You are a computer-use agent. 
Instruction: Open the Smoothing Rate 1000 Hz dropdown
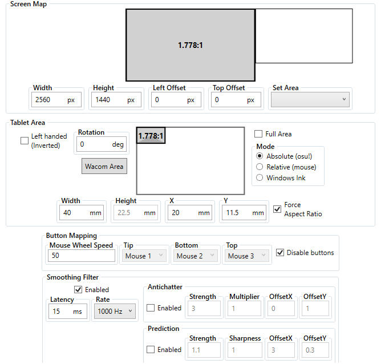[x=115, y=311]
